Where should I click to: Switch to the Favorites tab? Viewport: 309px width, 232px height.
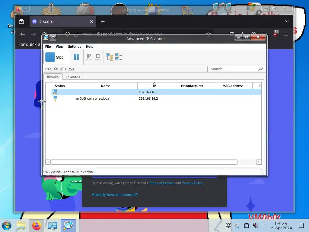73,77
